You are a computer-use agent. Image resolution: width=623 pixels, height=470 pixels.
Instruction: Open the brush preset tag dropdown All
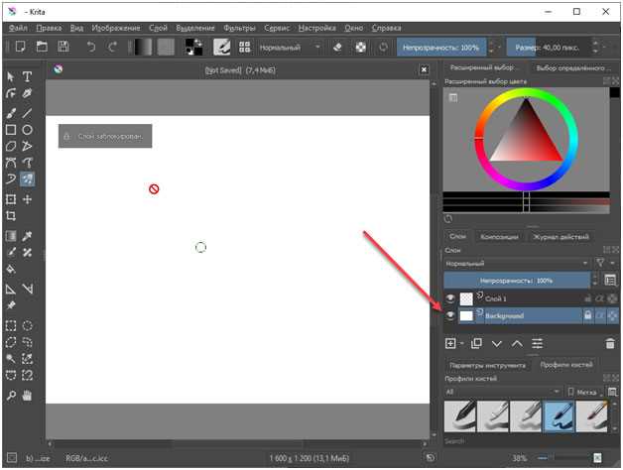(x=503, y=392)
